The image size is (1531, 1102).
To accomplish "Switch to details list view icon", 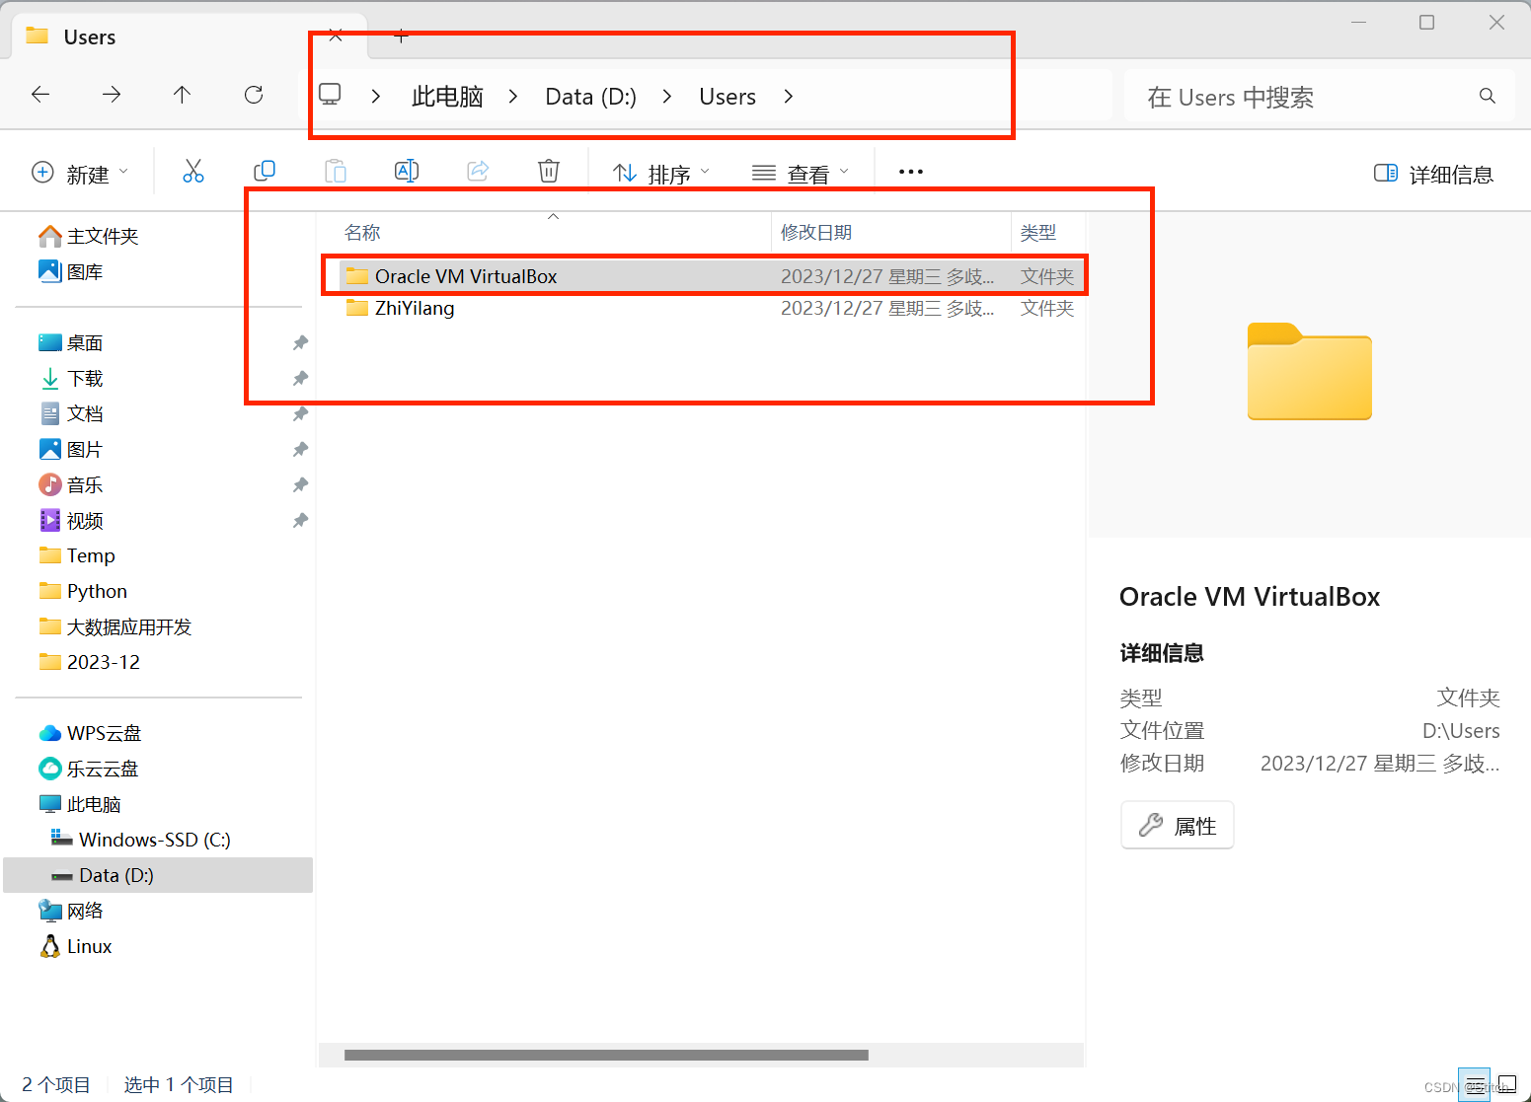I will [x=1474, y=1084].
